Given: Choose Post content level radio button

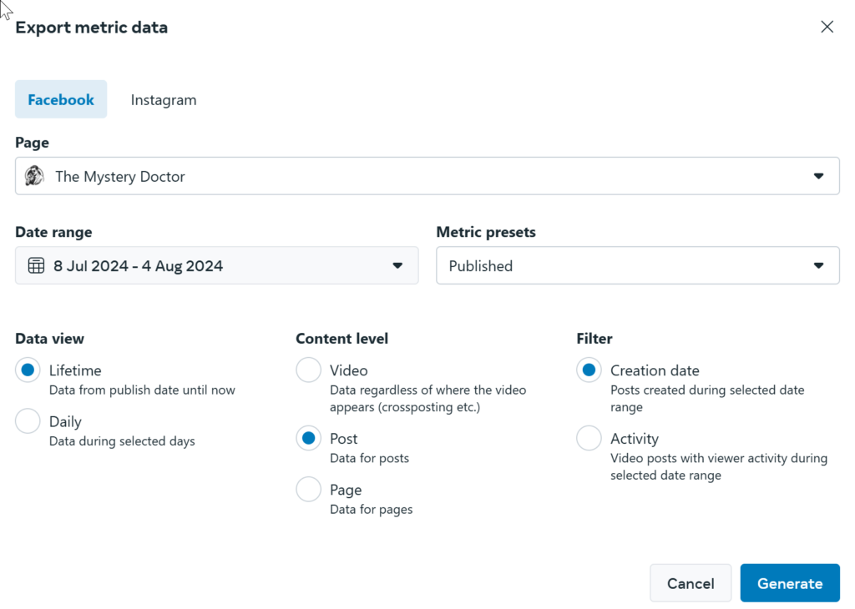Looking at the screenshot, I should click(309, 438).
